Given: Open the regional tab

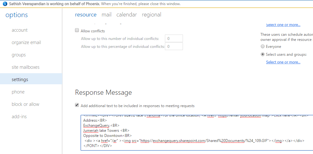Looking at the screenshot, I should point(151,15).
